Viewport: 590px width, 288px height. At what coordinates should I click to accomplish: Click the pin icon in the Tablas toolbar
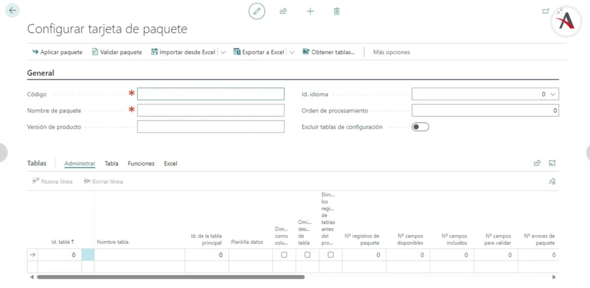551,182
